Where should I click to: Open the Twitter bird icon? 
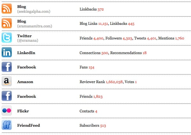tap(7, 38)
